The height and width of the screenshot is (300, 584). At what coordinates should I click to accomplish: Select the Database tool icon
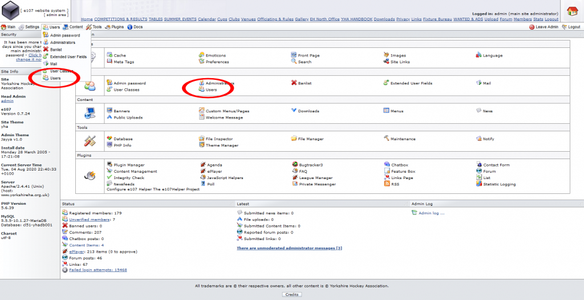109,139
